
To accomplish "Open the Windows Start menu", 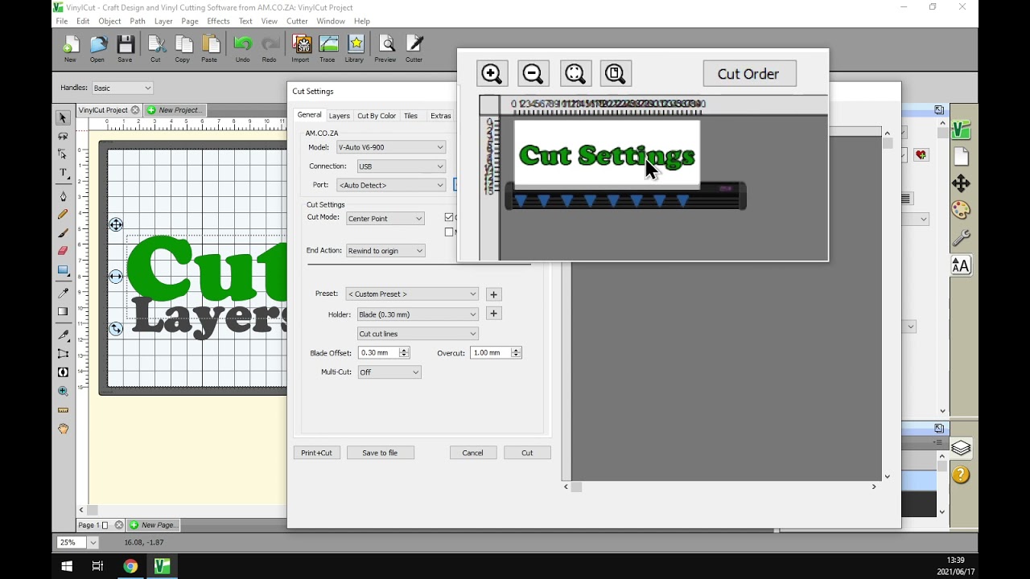I will [x=67, y=566].
